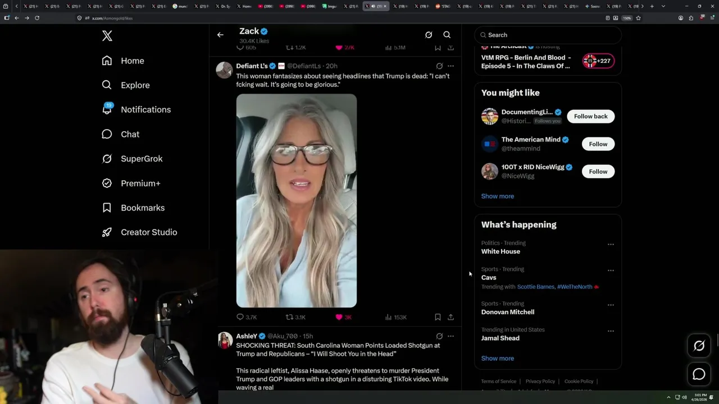Reply to Defiant L's post (3.7K replies)
Image resolution: width=719 pixels, height=404 pixels.
click(x=247, y=317)
